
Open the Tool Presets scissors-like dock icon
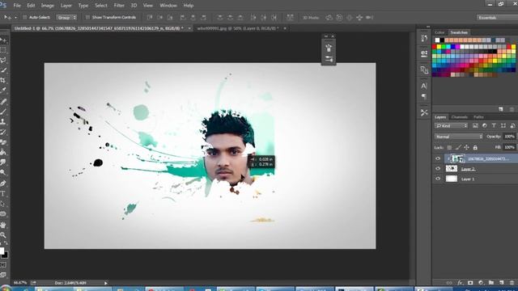click(x=424, y=112)
